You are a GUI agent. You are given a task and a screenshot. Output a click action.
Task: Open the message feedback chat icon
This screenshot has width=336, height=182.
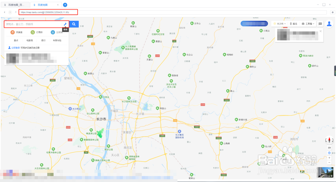(320, 24)
